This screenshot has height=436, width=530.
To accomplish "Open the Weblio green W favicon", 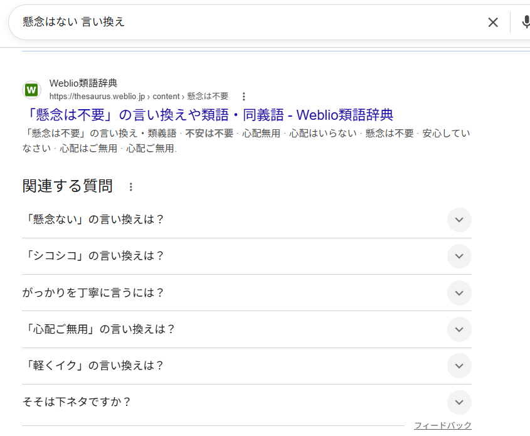I will [32, 90].
